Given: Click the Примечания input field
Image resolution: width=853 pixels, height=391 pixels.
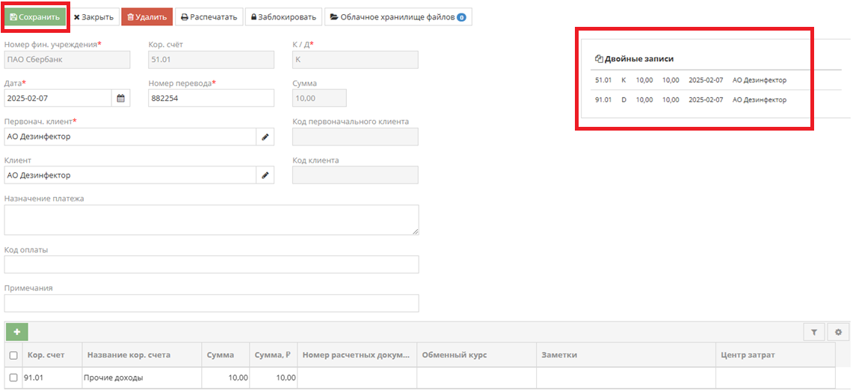Looking at the screenshot, I should tap(211, 303).
